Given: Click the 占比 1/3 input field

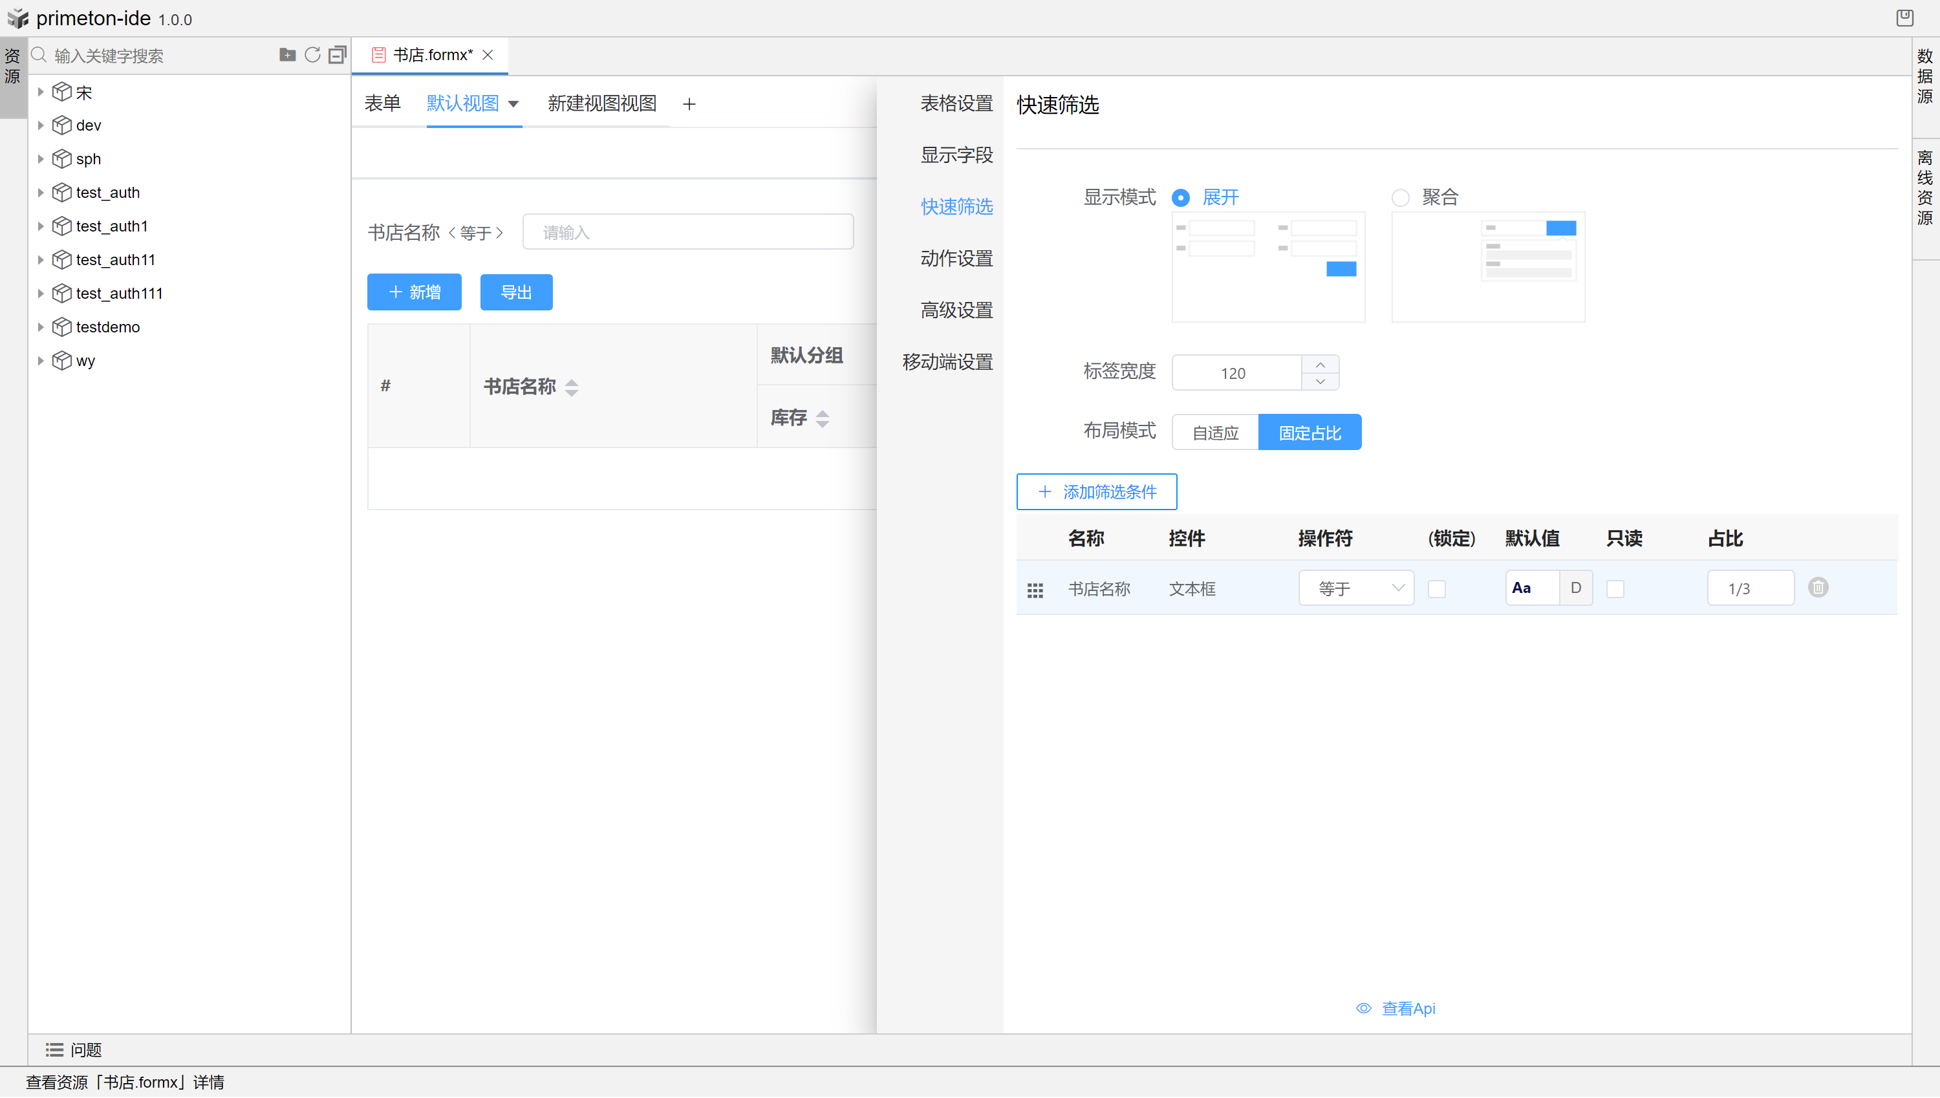Looking at the screenshot, I should click(1750, 588).
